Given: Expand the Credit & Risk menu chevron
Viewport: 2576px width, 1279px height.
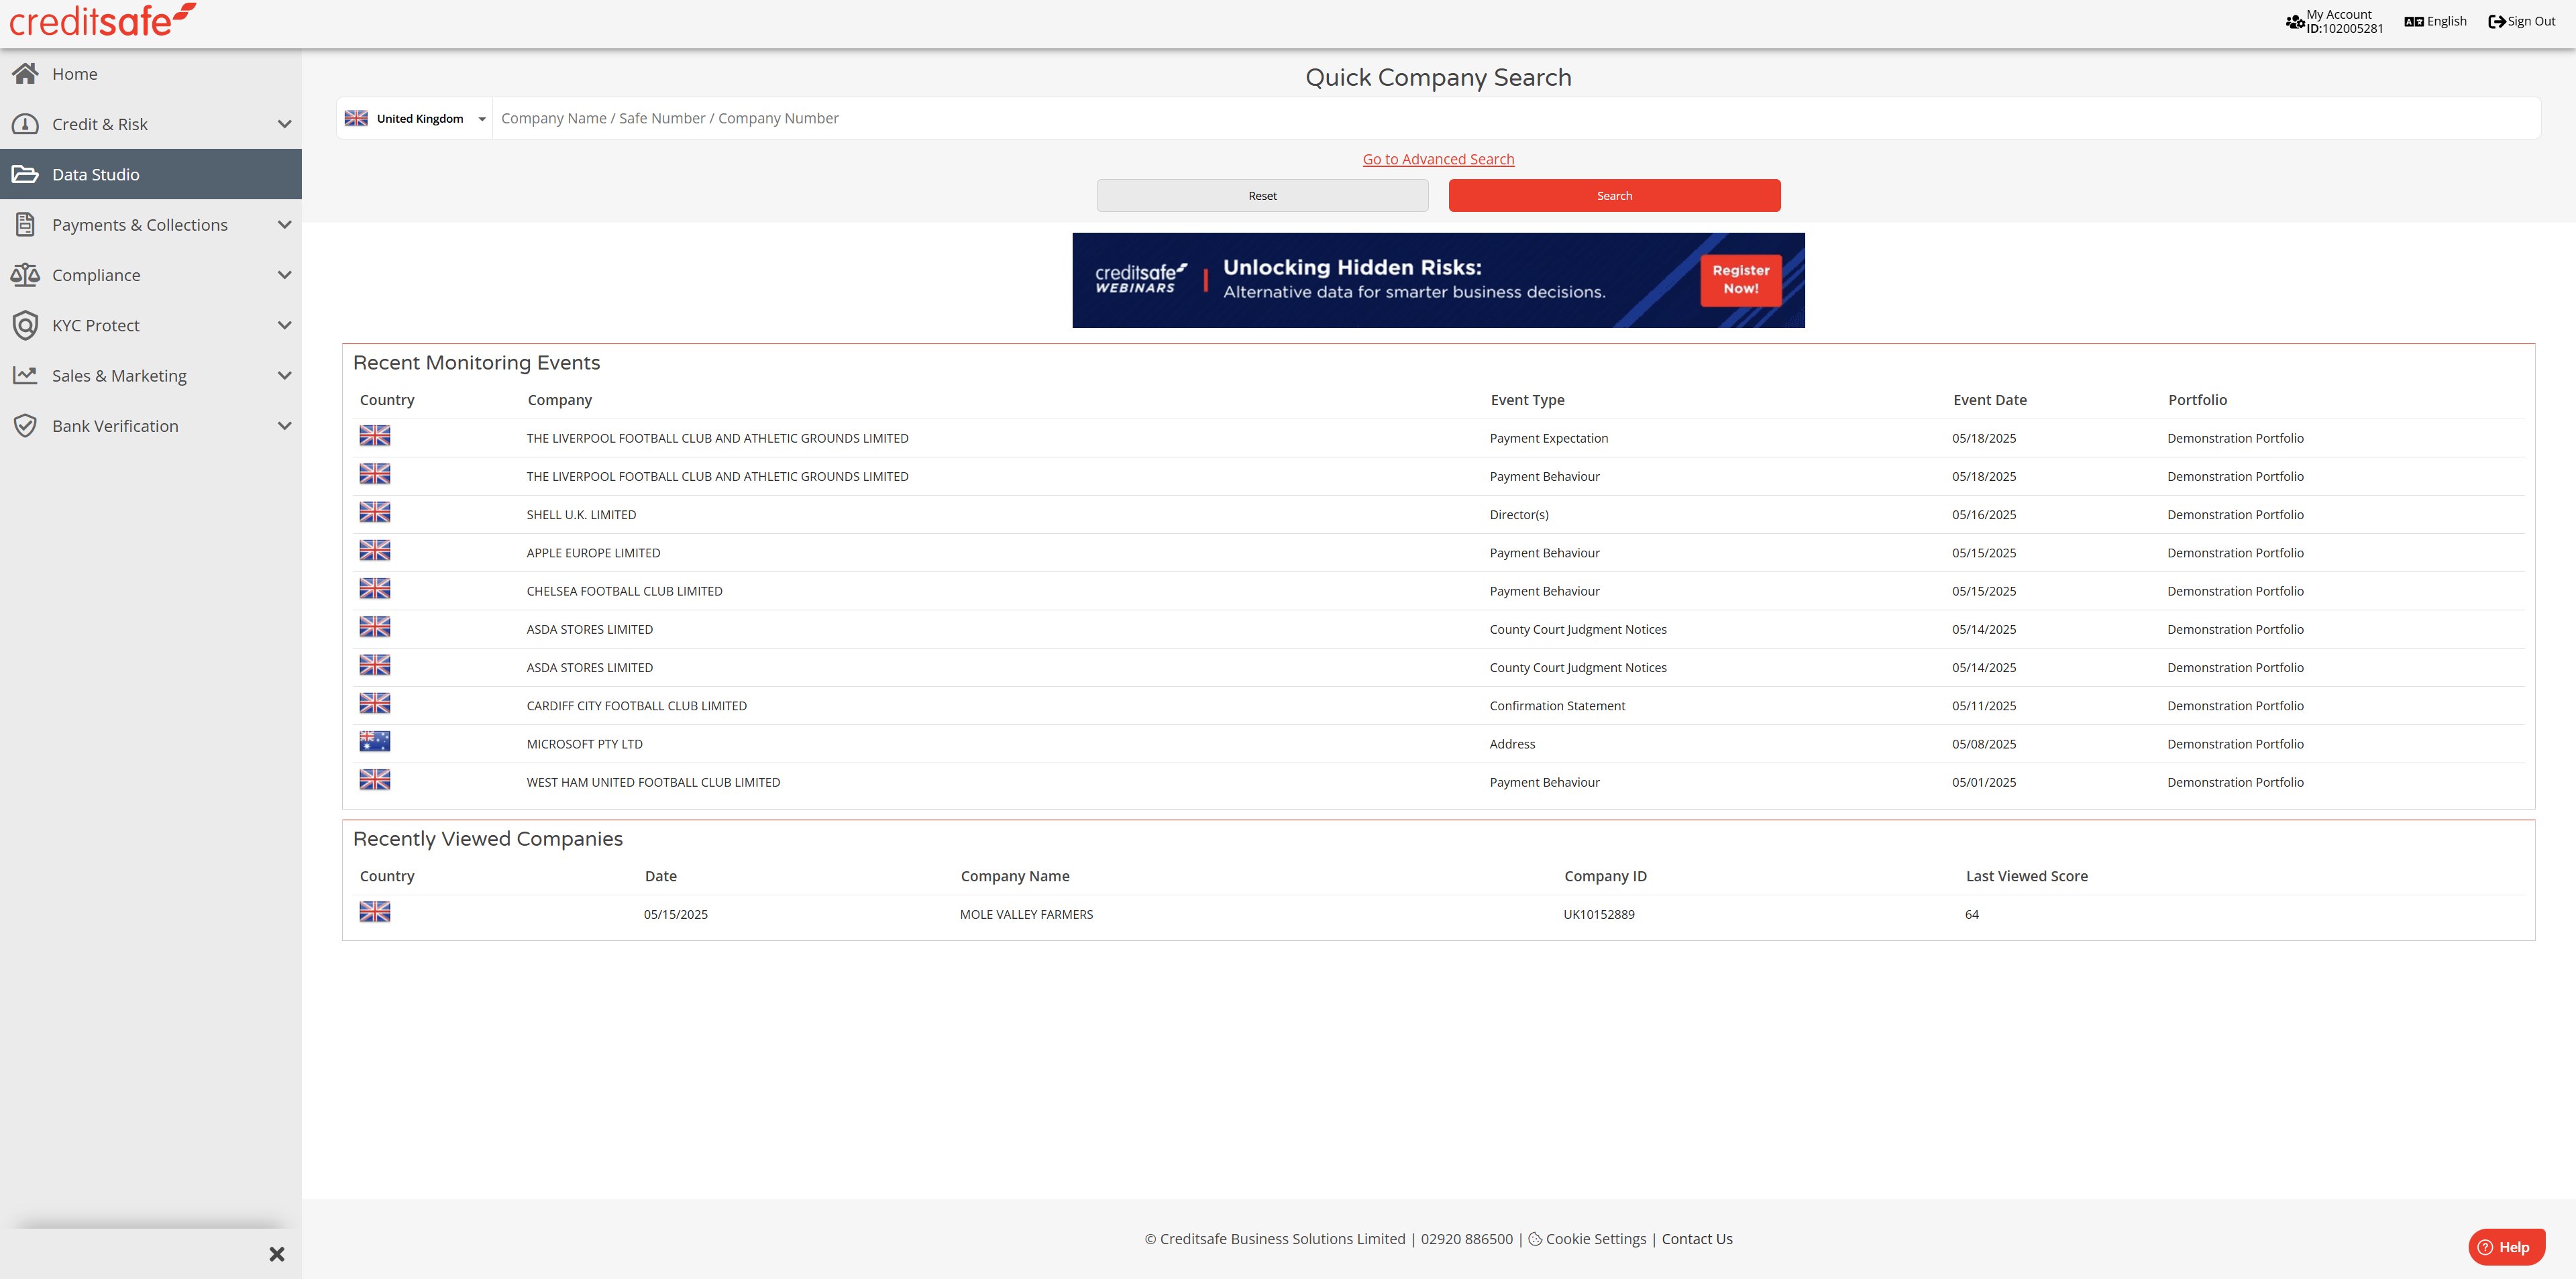Looking at the screenshot, I should [284, 124].
